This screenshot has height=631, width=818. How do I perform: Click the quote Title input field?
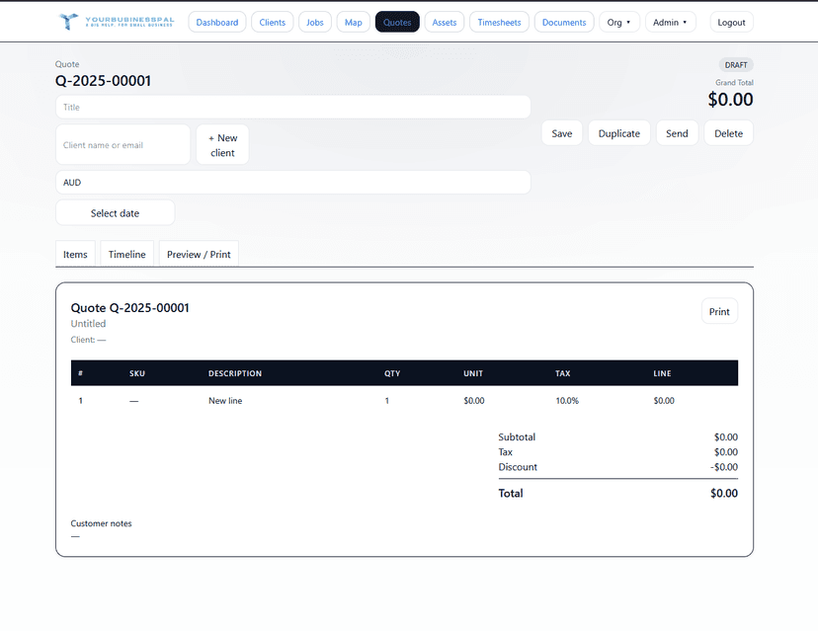pyautogui.click(x=292, y=107)
